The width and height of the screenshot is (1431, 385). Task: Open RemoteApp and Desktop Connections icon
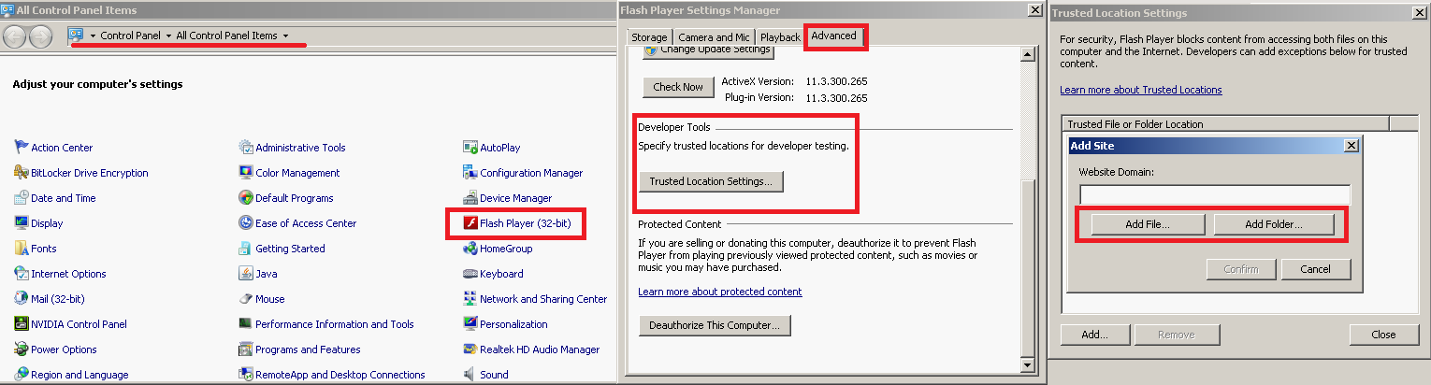tap(246, 375)
